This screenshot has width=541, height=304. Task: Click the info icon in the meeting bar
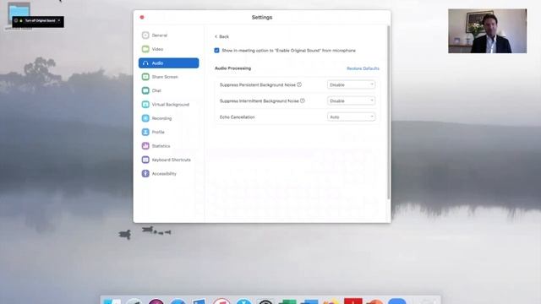(16, 20)
